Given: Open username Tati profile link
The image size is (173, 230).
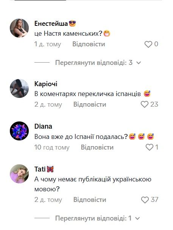Looking at the screenshot, I should (x=40, y=169).
